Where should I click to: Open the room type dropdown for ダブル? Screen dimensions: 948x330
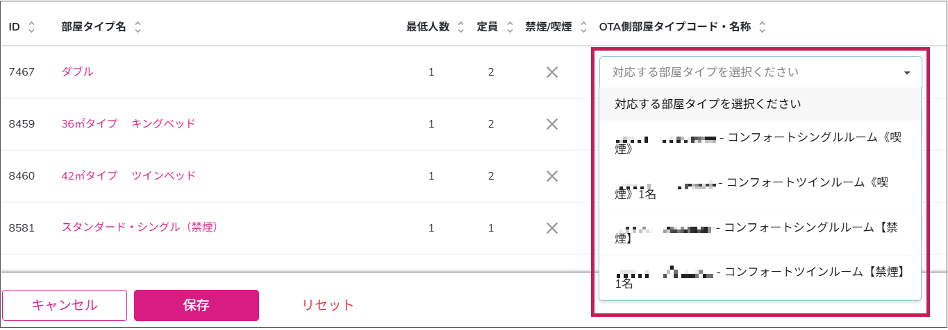(x=760, y=72)
